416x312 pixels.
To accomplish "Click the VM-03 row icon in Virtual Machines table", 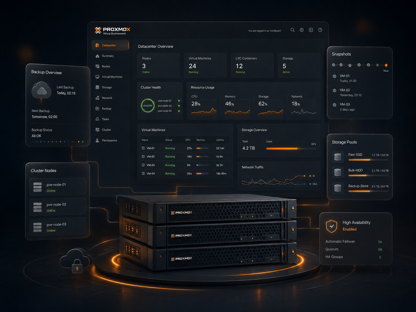I will (x=143, y=165).
